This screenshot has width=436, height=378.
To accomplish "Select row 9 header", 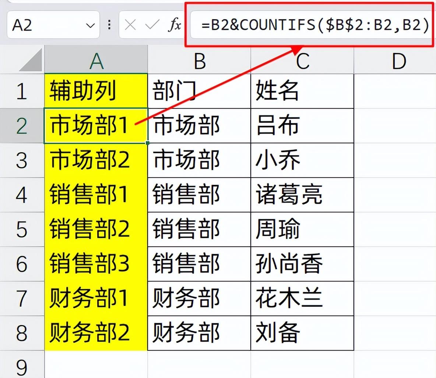I will coord(22,364).
